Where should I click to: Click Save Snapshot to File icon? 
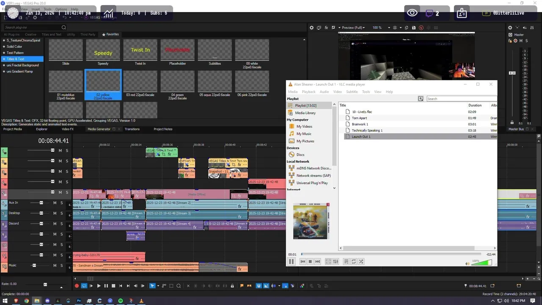click(414, 28)
